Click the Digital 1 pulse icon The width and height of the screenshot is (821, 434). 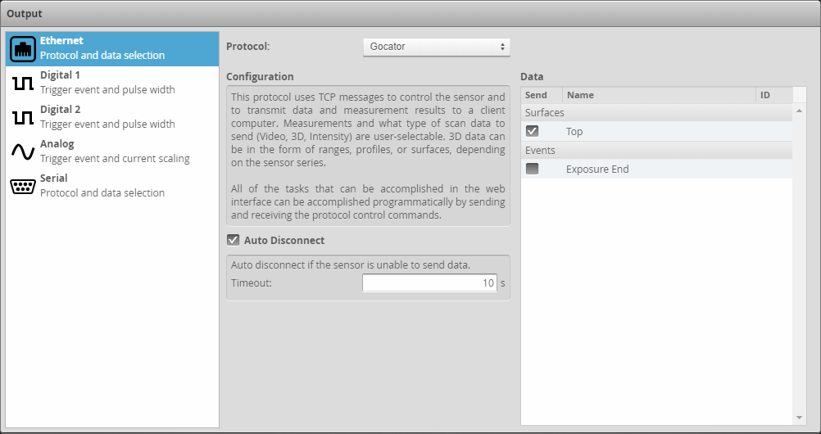click(x=23, y=83)
